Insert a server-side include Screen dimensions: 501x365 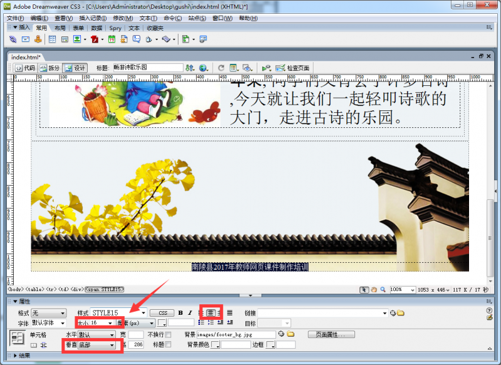pyautogui.click(x=124, y=40)
